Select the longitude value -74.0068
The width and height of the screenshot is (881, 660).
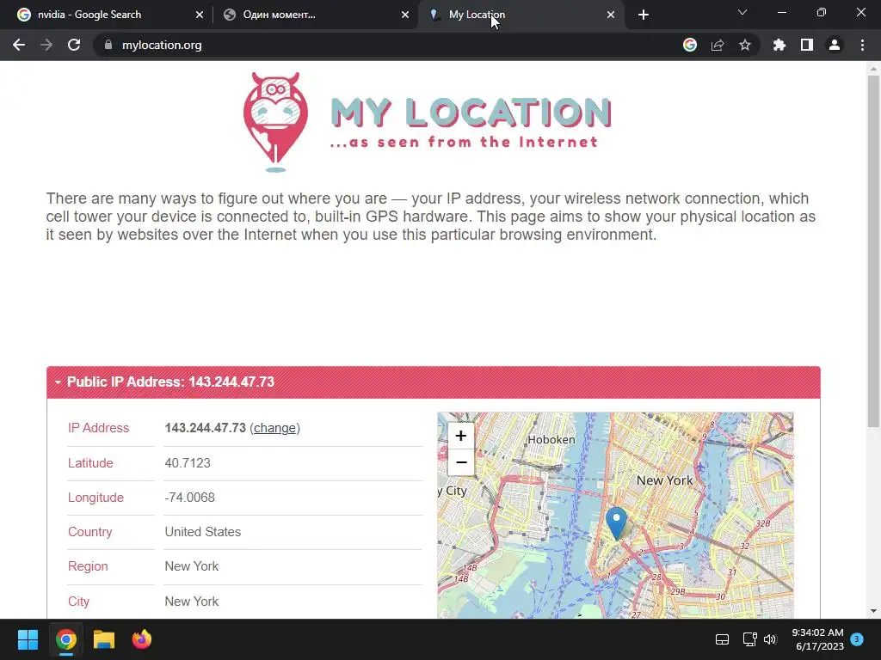pos(190,498)
